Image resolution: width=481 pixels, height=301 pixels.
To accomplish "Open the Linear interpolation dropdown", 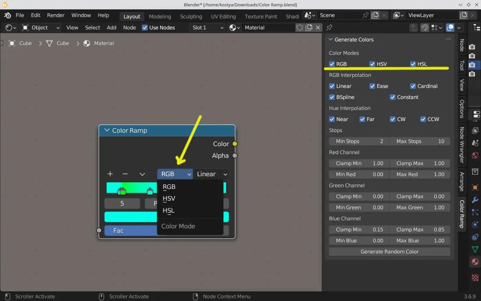I will click(x=211, y=174).
